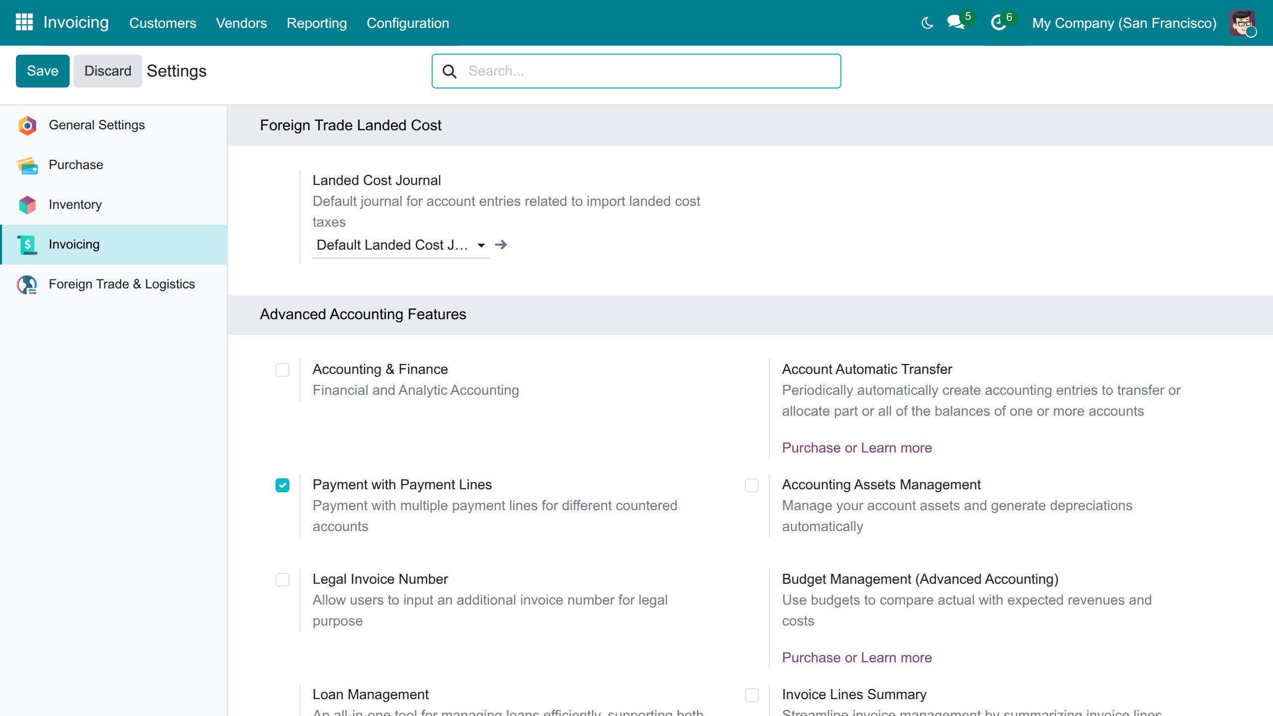The image size is (1273, 716).
Task: Enable the Invoice Lines Summary checkbox
Action: [x=752, y=695]
